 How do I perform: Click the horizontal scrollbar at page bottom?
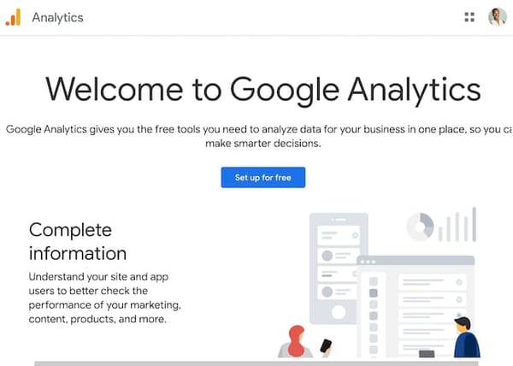(256, 362)
